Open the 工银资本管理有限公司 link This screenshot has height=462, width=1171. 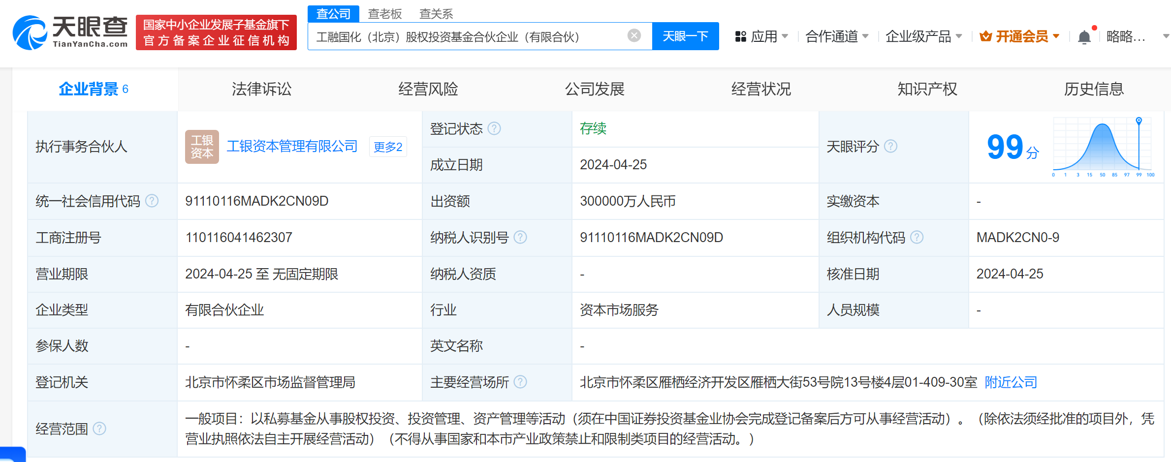(292, 146)
